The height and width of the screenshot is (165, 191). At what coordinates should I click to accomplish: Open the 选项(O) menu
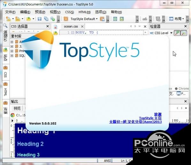click(101, 12)
